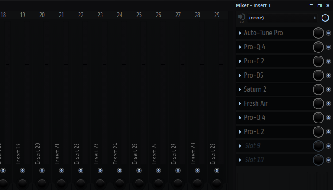Viewport: 333px width, 190px height.
Task: Toggle the Slot 10 enable switch
Action: (x=329, y=160)
